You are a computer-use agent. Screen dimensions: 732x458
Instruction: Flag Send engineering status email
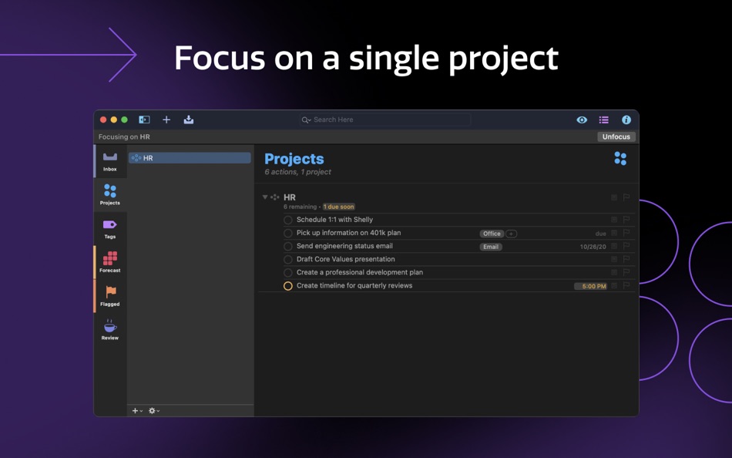(626, 246)
